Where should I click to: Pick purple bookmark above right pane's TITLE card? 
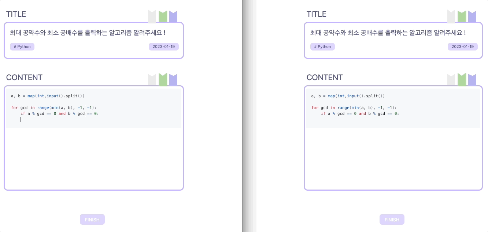(x=472, y=16)
